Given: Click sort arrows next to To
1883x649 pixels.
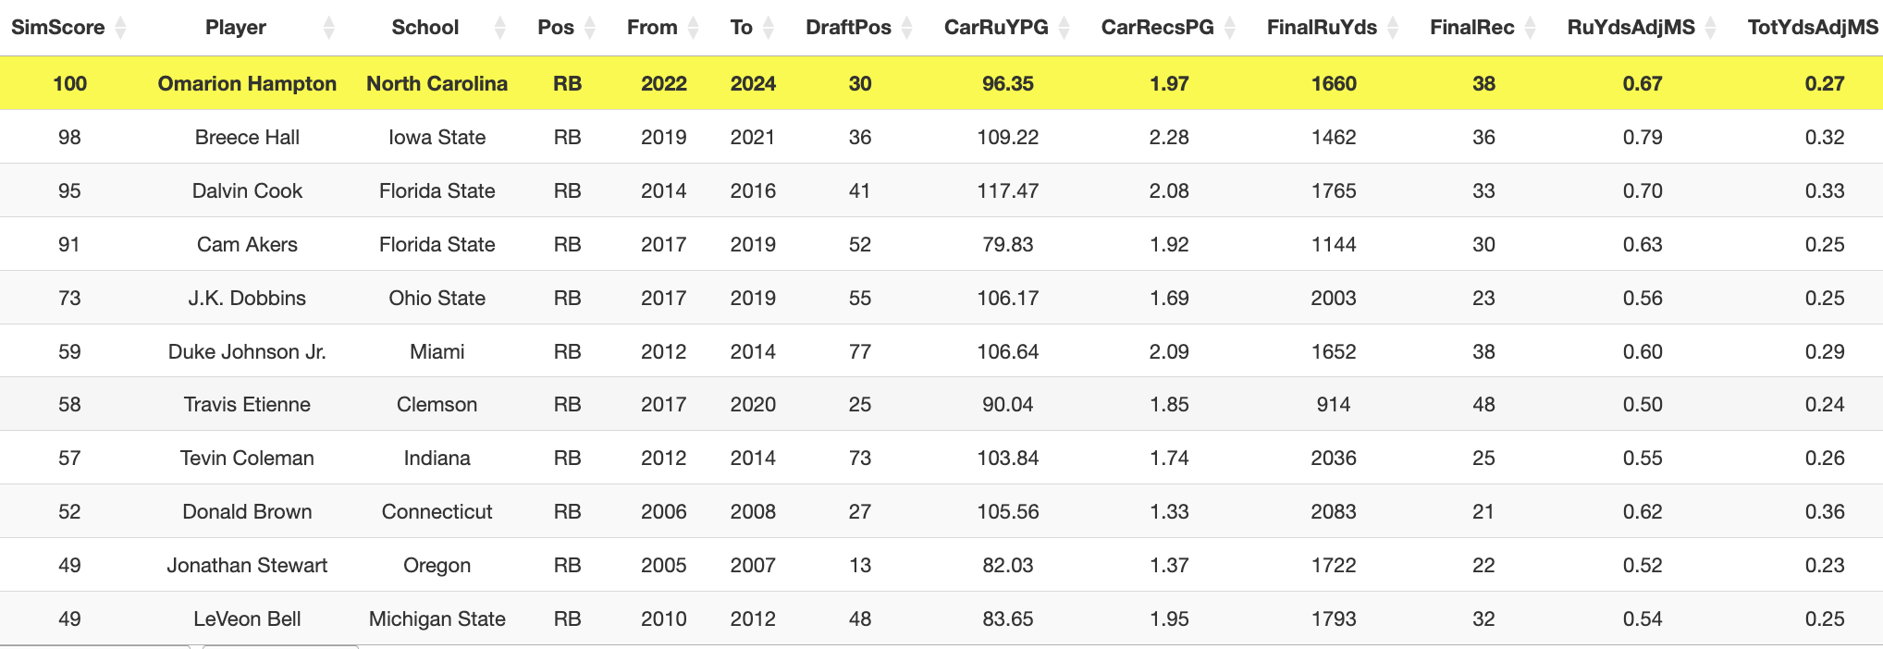Looking at the screenshot, I should [x=769, y=28].
